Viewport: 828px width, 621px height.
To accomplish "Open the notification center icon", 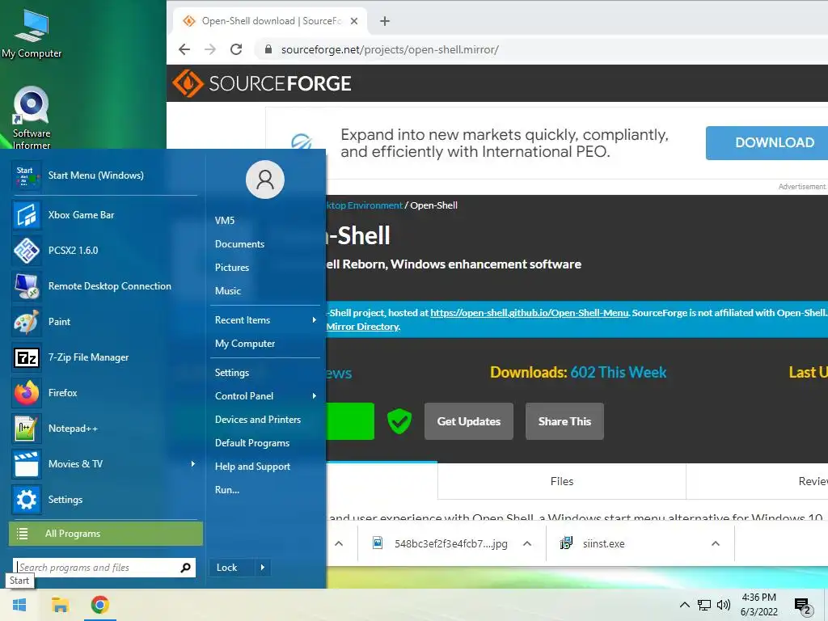I will [x=802, y=606].
